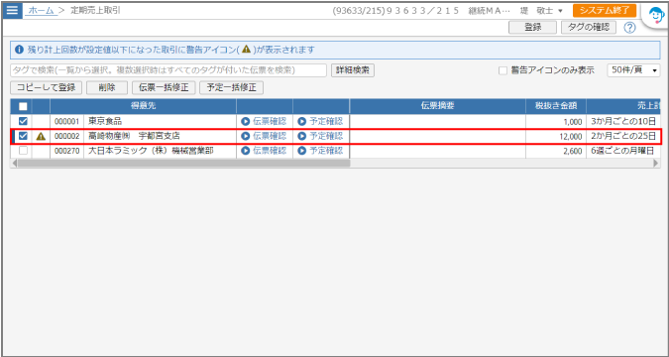This screenshot has width=669, height=357.
Task: Click the 詳細検索 button
Action: click(353, 70)
